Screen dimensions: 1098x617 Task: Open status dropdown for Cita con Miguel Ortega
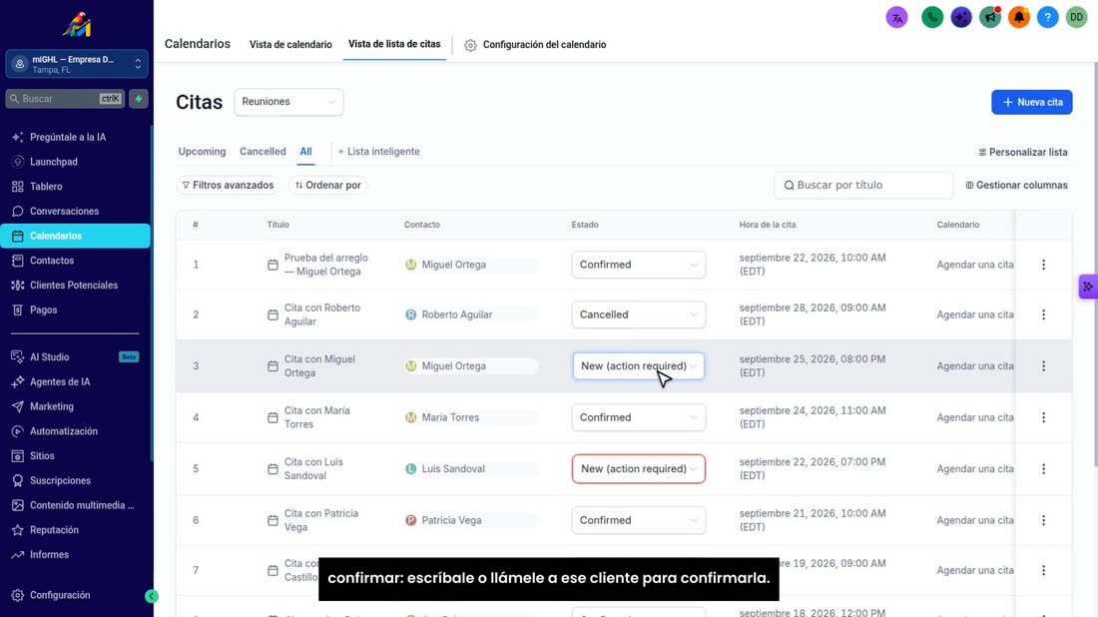point(639,366)
